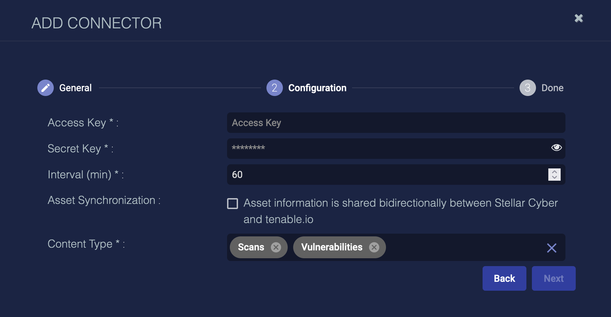
Task: Close the Add Connector dialog
Action: (x=578, y=18)
